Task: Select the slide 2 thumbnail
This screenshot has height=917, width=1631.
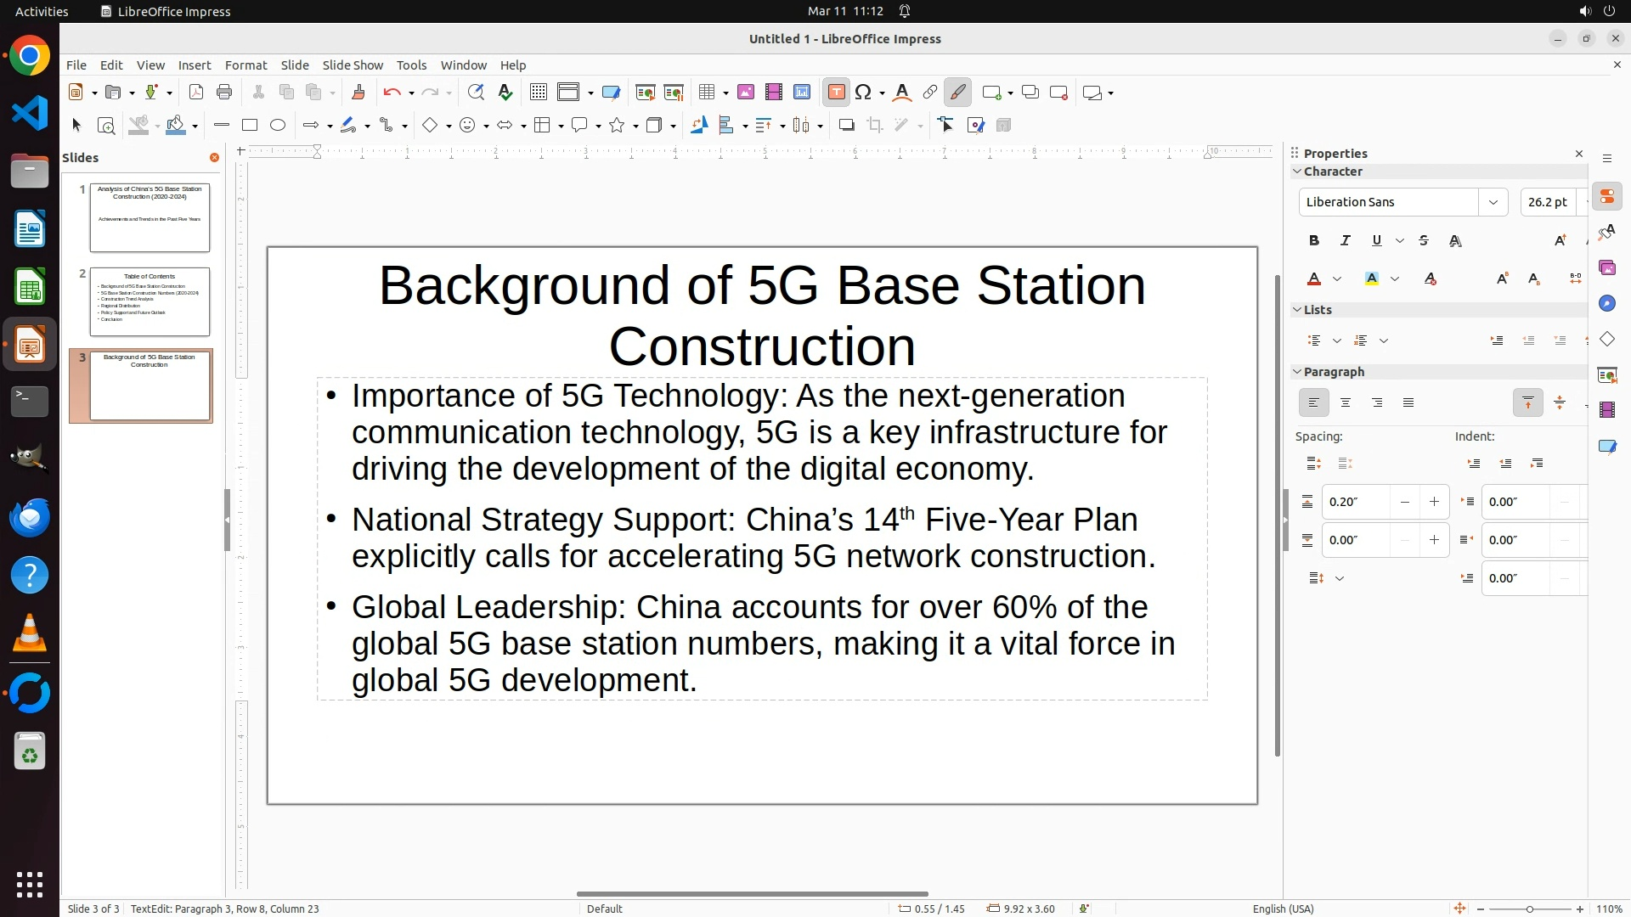Action: tap(150, 301)
